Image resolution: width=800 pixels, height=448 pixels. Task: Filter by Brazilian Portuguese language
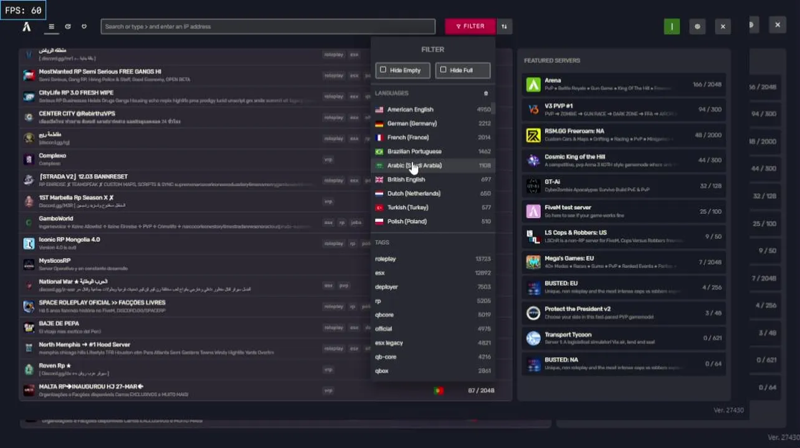[x=433, y=151]
